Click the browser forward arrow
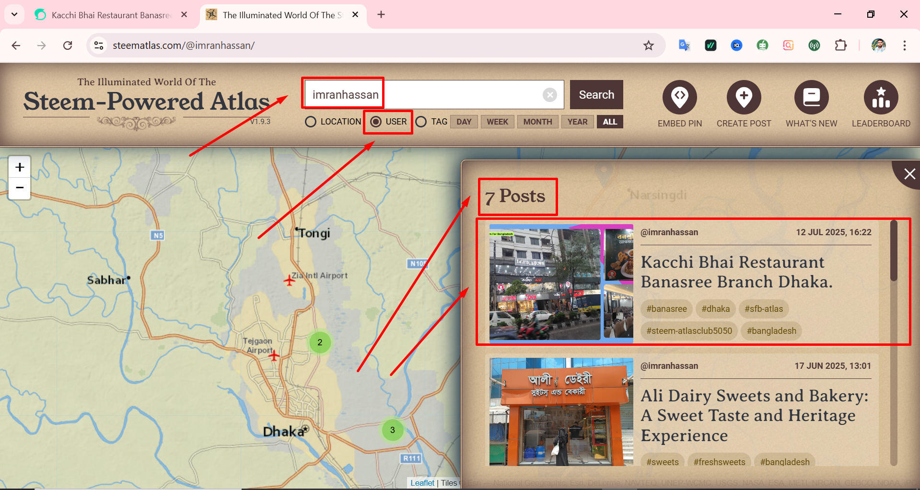 (42, 46)
